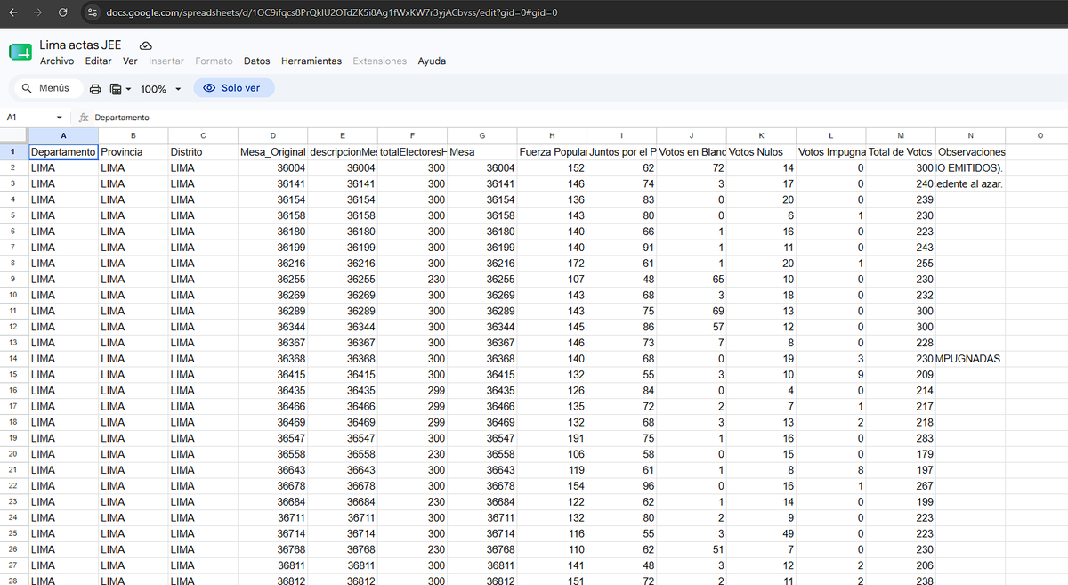The image size is (1068, 585).
Task: Select row 1 header
Action: click(x=13, y=152)
